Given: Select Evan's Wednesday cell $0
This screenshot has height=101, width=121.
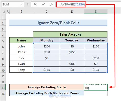Looking at the screenshot, I should tap(96, 64).
